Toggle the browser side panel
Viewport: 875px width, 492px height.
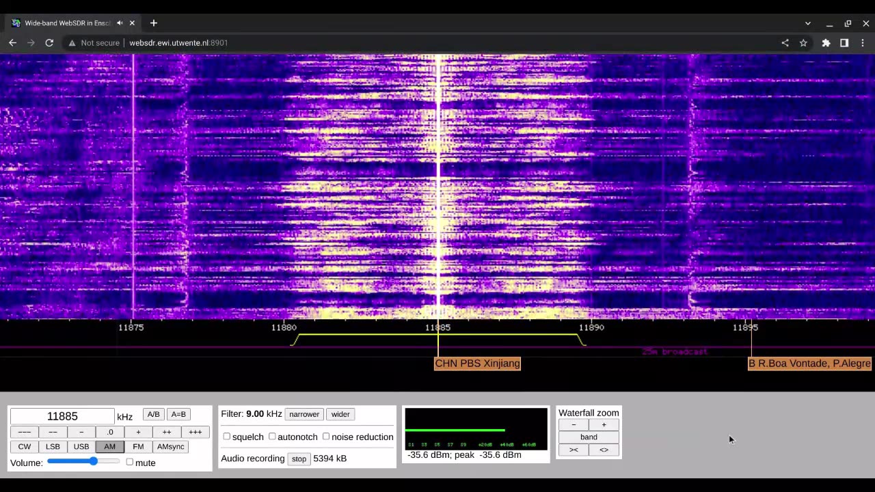click(844, 42)
